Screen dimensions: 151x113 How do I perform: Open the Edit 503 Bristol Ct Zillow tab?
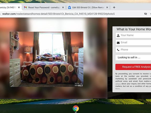(88, 7)
